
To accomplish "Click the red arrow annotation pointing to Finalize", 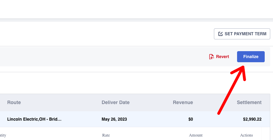I will click(x=232, y=90).
